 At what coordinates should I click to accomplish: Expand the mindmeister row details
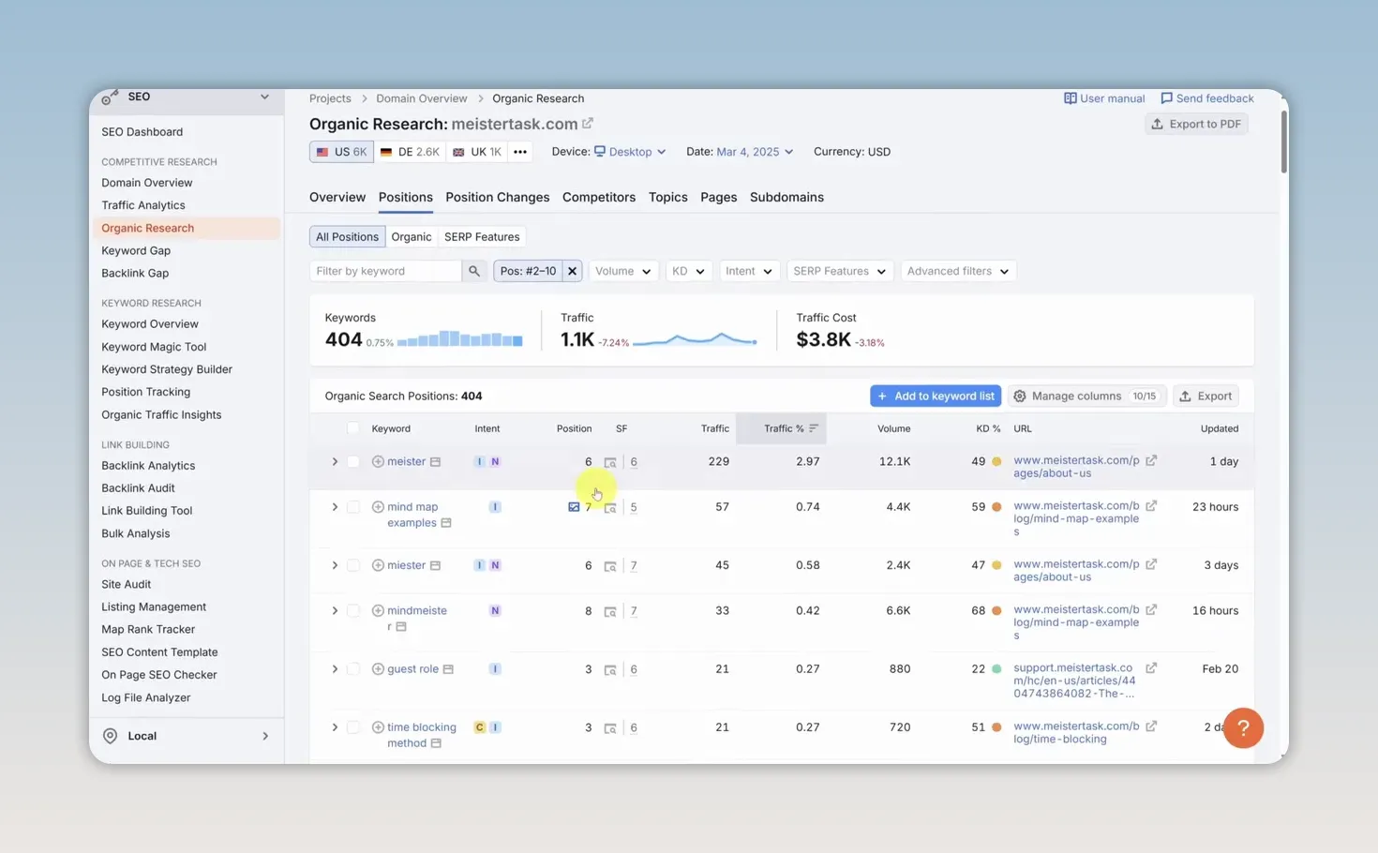tap(335, 611)
